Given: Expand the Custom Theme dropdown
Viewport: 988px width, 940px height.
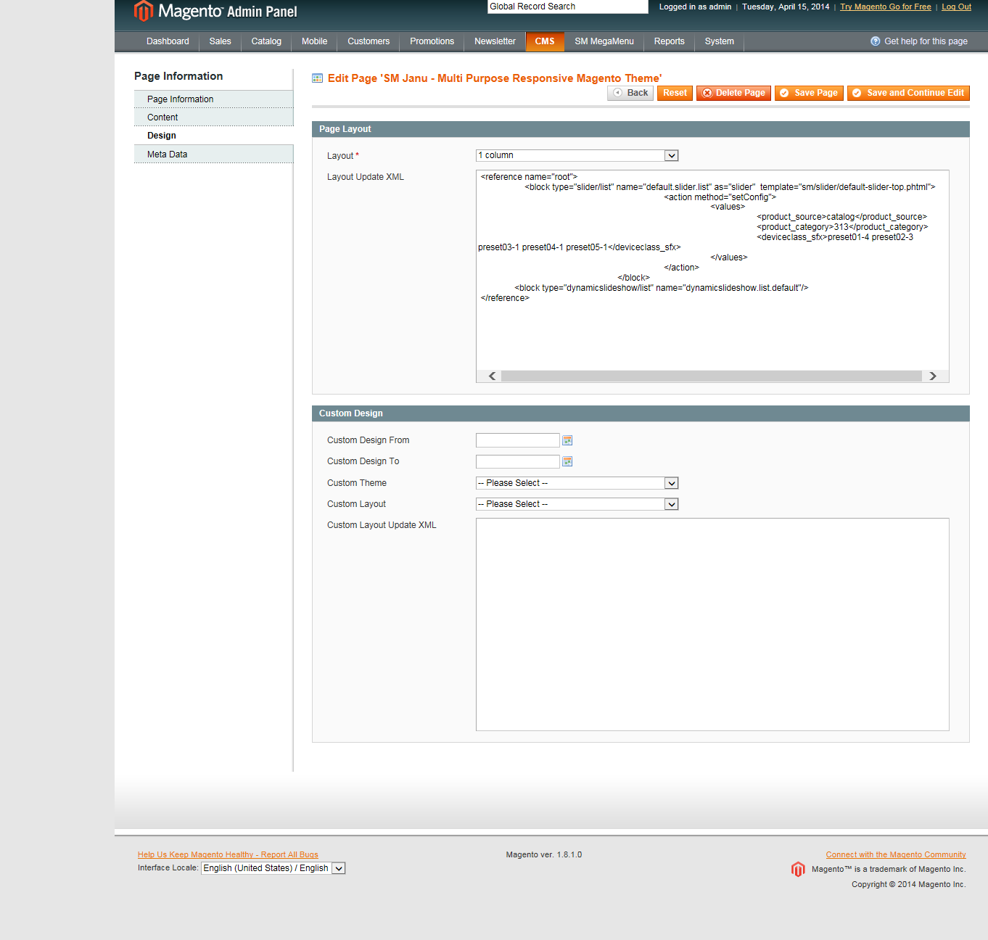Looking at the screenshot, I should tap(577, 483).
